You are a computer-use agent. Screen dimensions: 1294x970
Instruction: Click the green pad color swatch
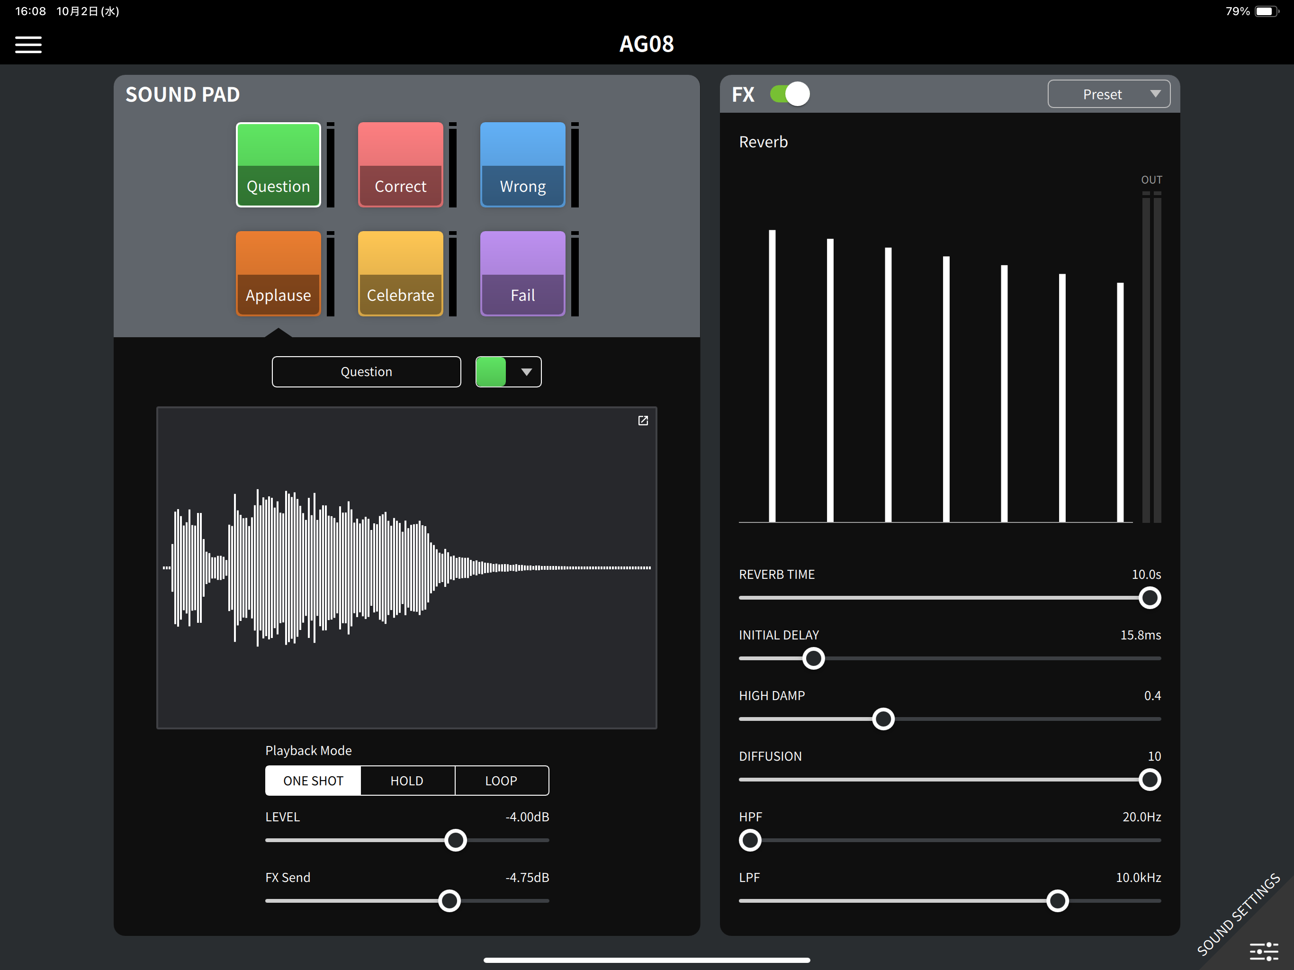[491, 372]
